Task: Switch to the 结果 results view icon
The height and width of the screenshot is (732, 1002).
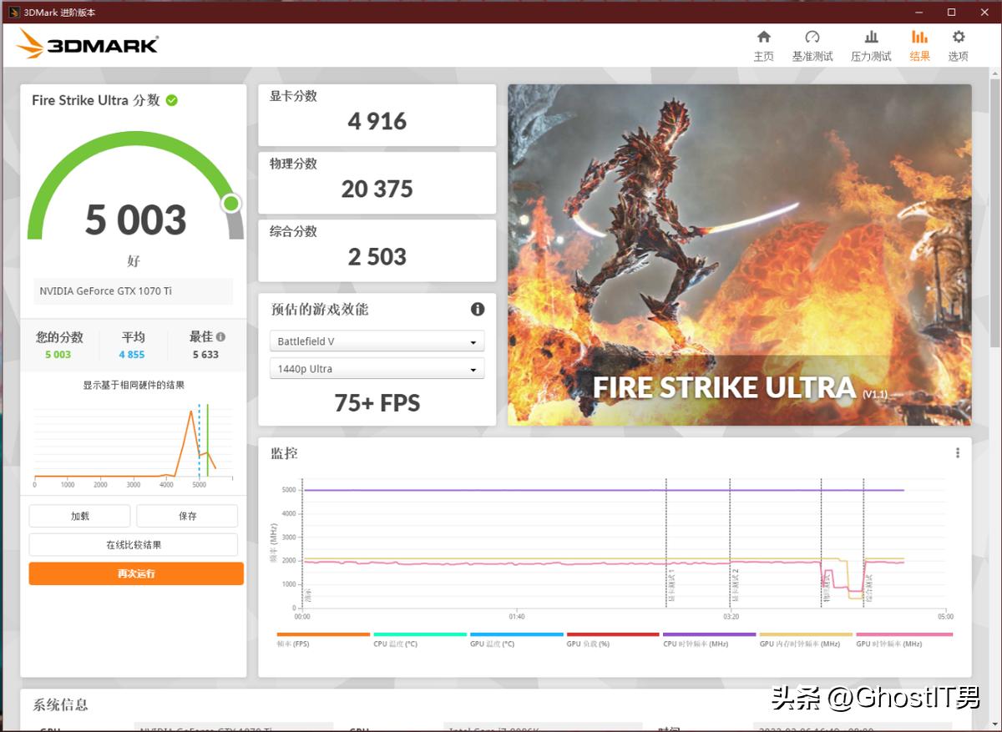Action: pyautogui.click(x=919, y=45)
